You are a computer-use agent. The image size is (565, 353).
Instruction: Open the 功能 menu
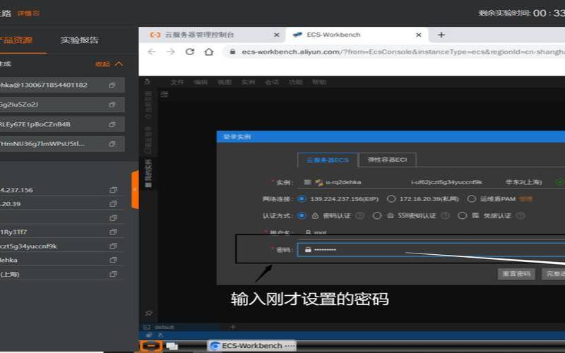[296, 82]
